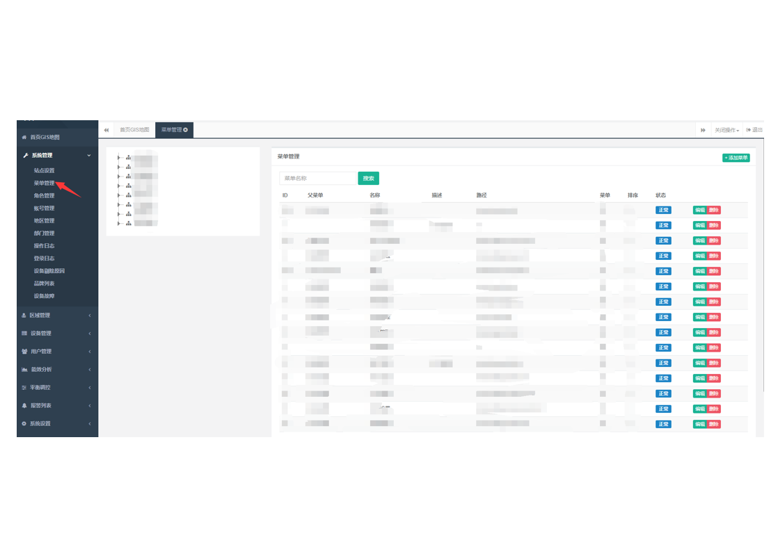Viewport: 778px width, 556px height.
Task: Expand the 区域管理 sidebar section
Action: click(57, 316)
